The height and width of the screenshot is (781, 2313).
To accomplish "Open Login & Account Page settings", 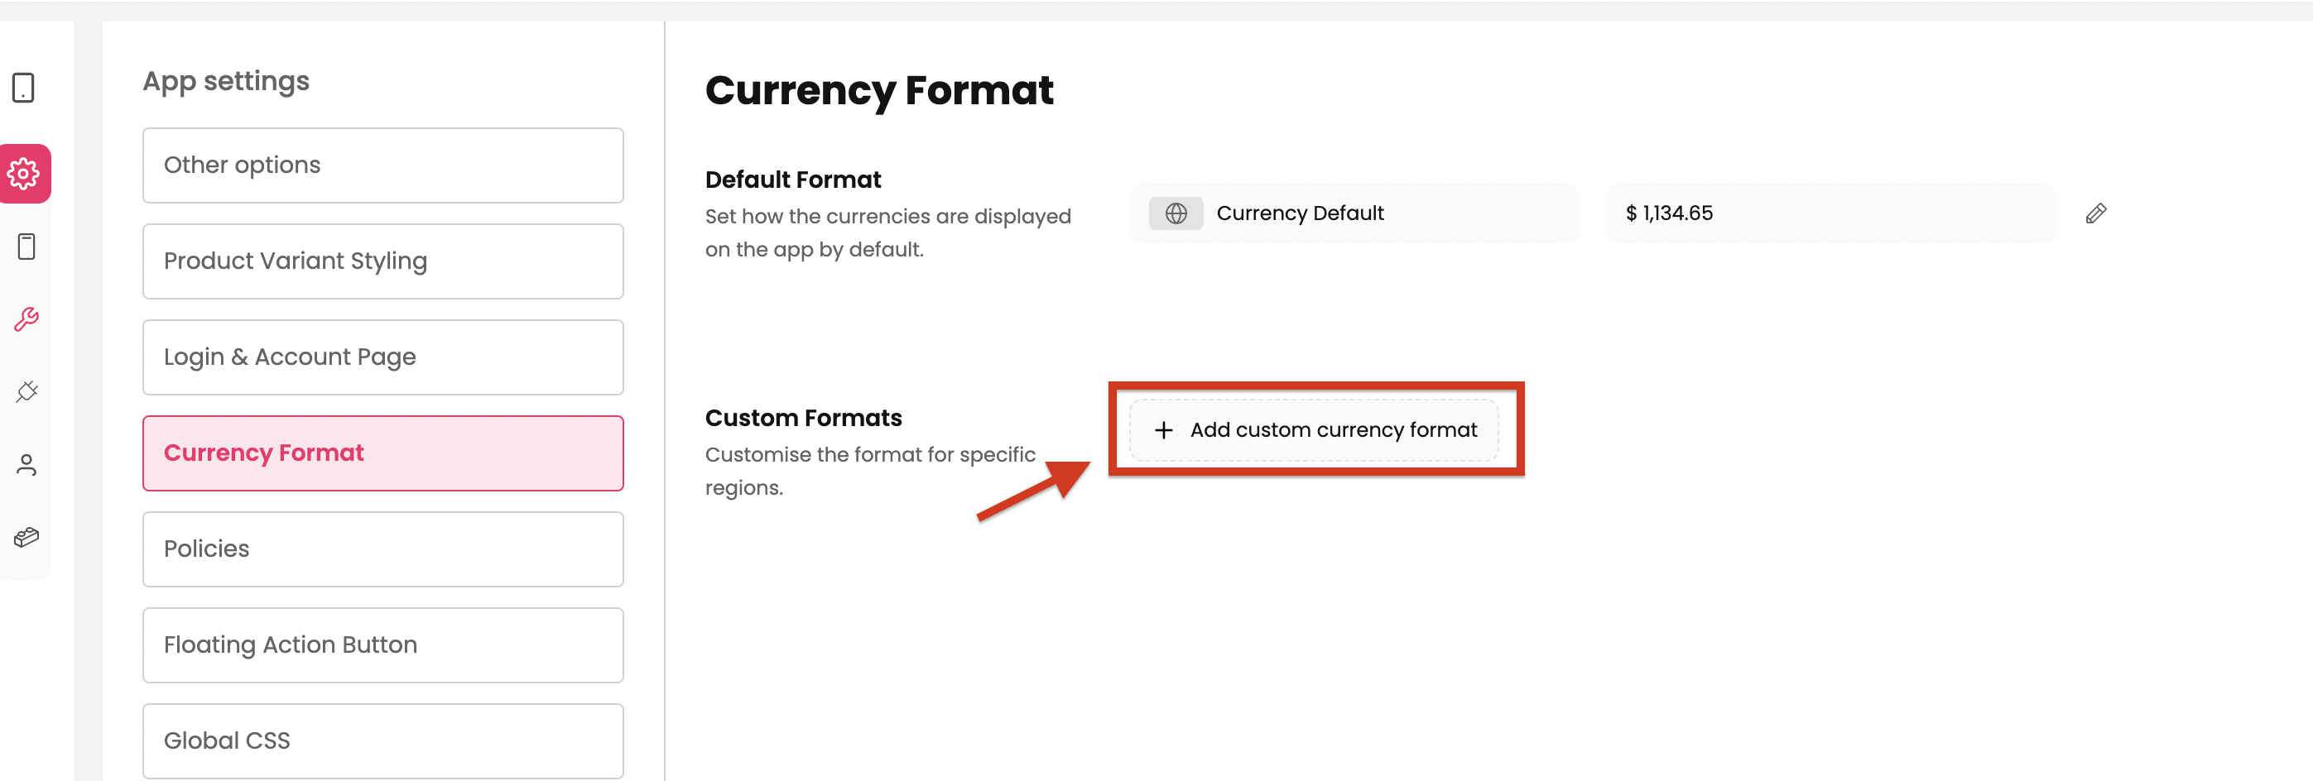I will pos(382,357).
